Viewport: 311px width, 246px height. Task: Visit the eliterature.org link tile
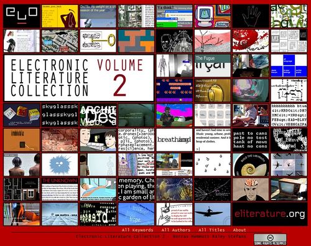click(270, 214)
